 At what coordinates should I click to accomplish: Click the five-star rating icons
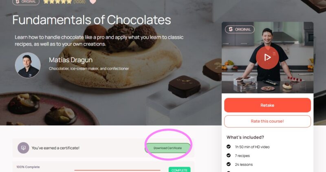click(57, 2)
